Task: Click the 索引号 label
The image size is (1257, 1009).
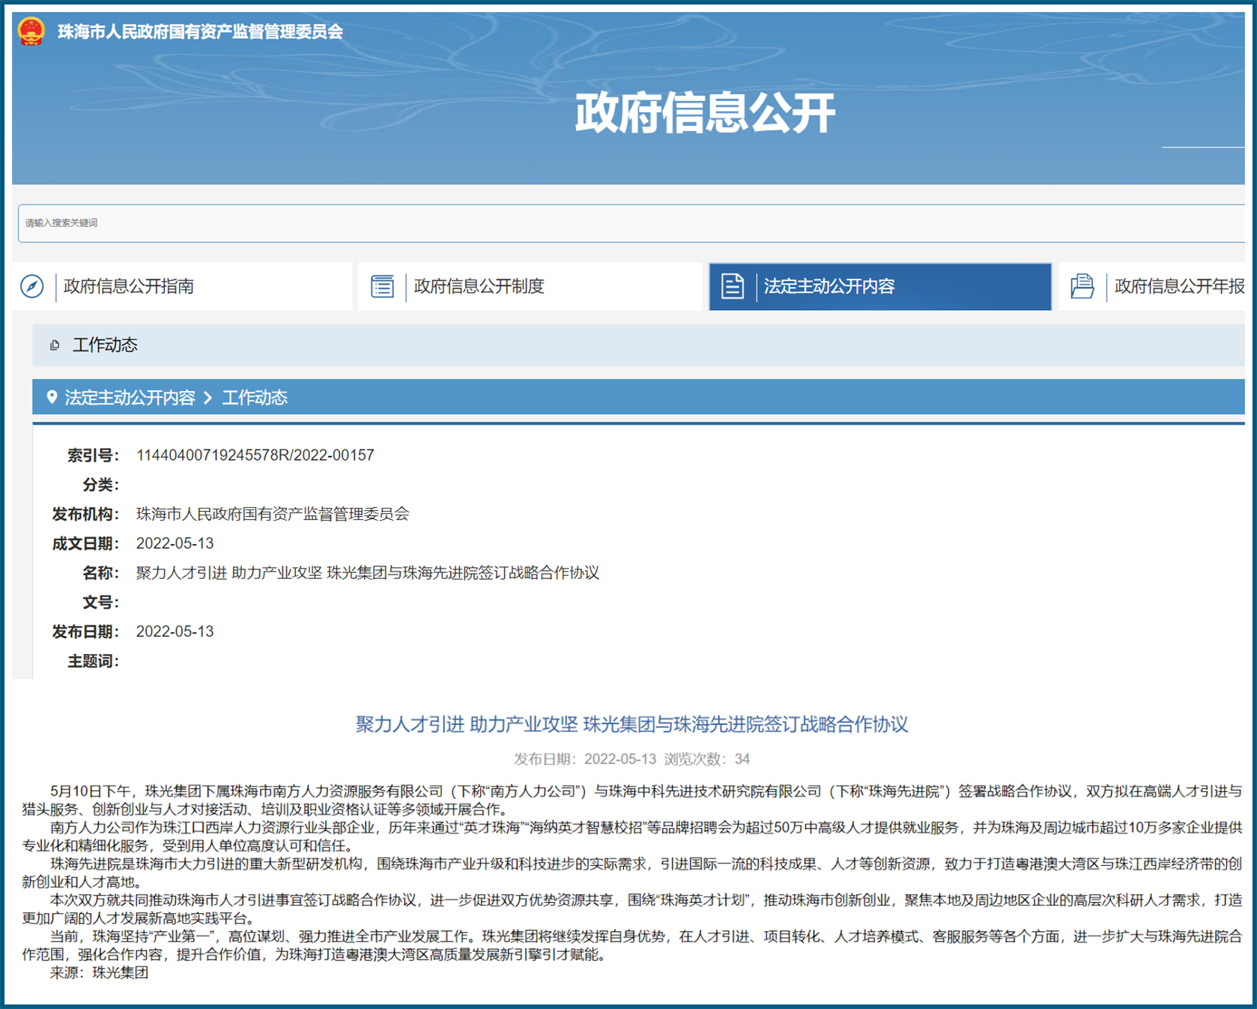Action: 93,455
